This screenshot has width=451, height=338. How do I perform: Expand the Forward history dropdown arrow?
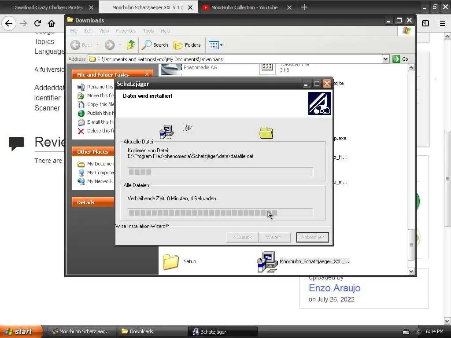coord(120,45)
